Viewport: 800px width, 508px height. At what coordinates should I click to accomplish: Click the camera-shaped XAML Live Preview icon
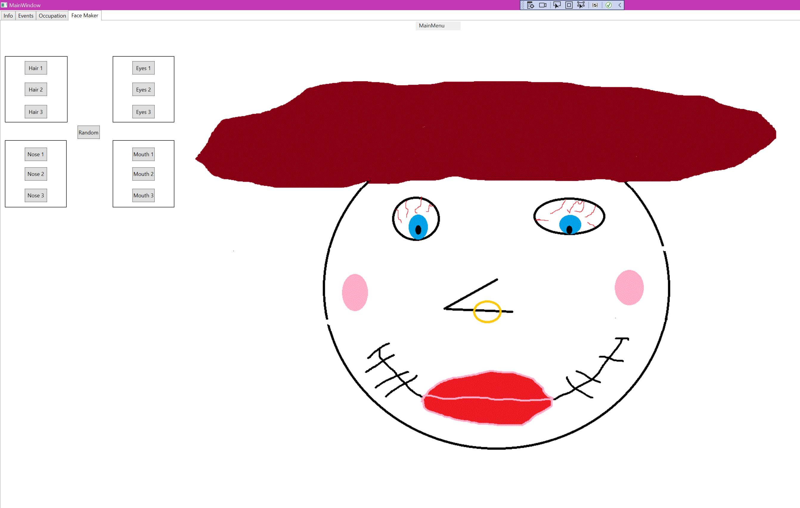542,5
